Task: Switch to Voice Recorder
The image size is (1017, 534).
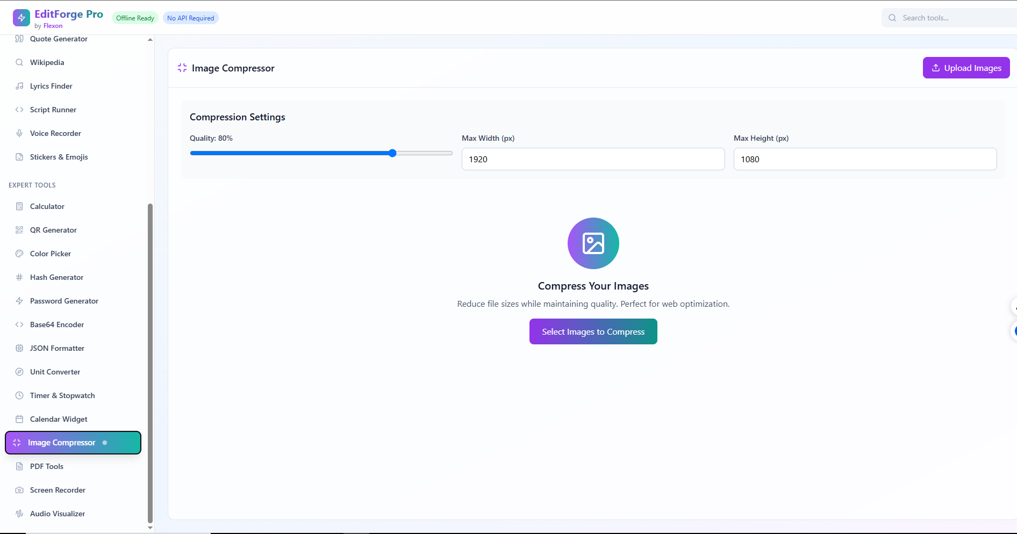Action: [x=73, y=133]
